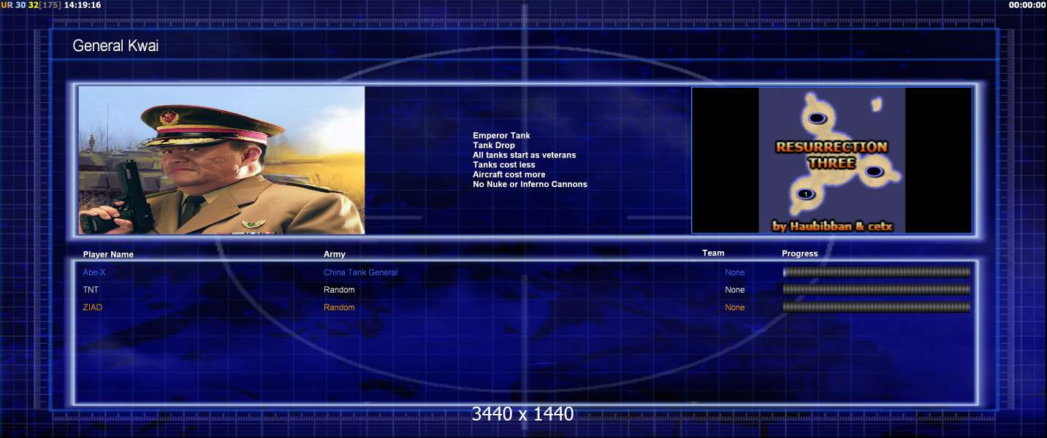The image size is (1047, 438).
Task: Click player name 'TNT'
Action: coord(91,290)
